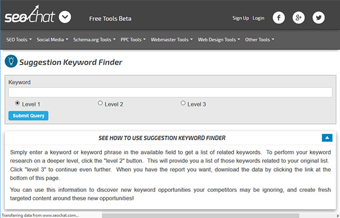The height and width of the screenshot is (218, 340).
Task: Expand the Social Media menu
Action: 52,39
